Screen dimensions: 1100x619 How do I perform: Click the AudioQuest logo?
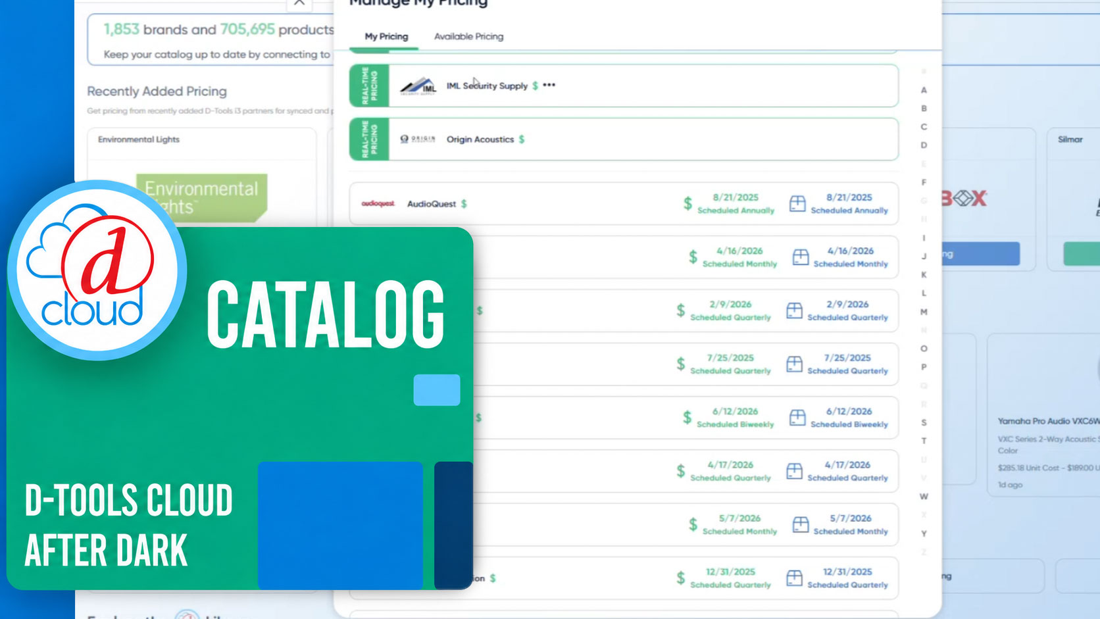(x=378, y=204)
